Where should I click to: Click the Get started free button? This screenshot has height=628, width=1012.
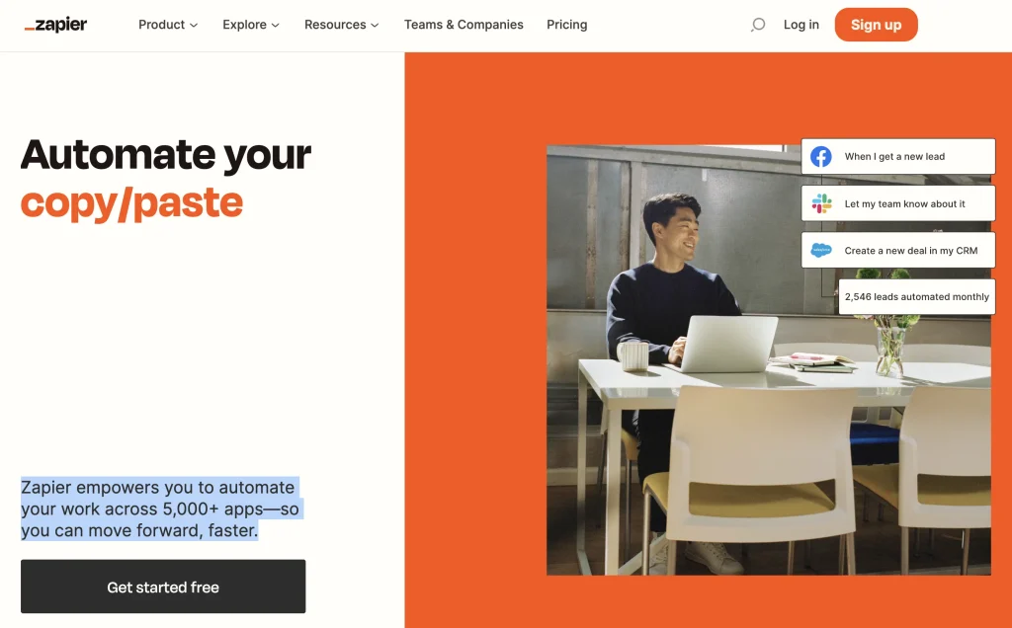pos(163,587)
